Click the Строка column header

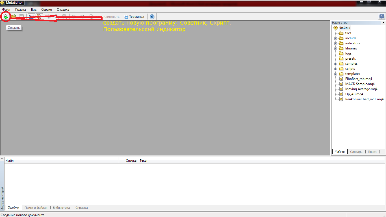128,160
